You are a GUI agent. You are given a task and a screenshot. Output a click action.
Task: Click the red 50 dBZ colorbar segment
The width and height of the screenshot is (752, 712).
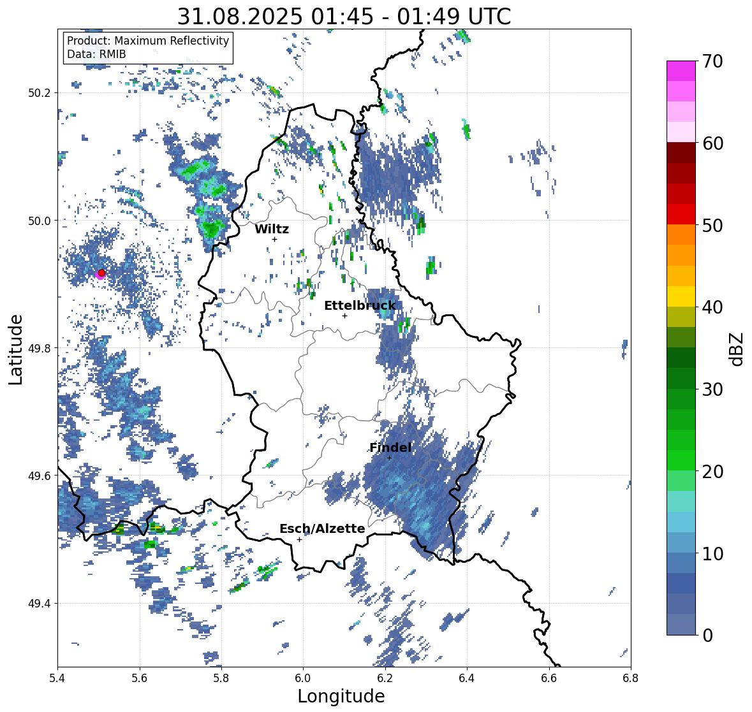(681, 214)
